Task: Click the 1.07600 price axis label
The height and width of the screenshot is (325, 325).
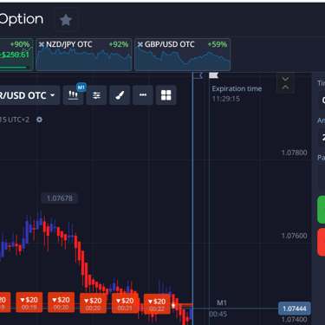Action: point(294,236)
